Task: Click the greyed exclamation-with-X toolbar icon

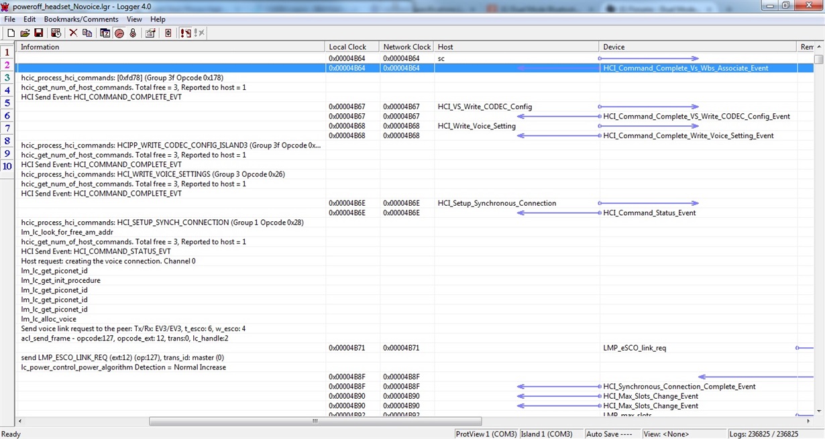Action: 200,33
